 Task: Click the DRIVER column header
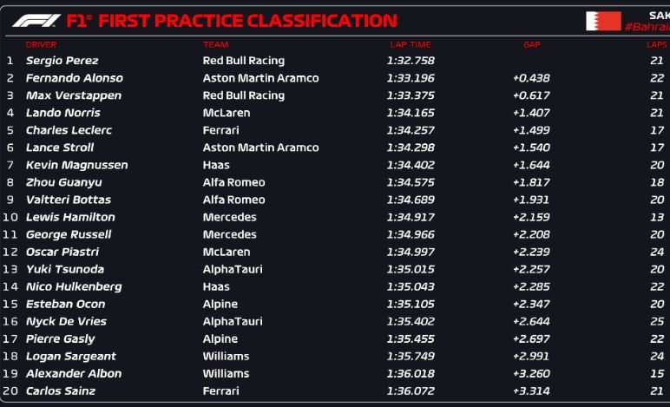(41, 44)
